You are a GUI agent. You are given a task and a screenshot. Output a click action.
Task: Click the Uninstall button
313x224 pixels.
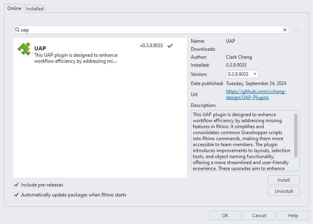click(x=283, y=191)
